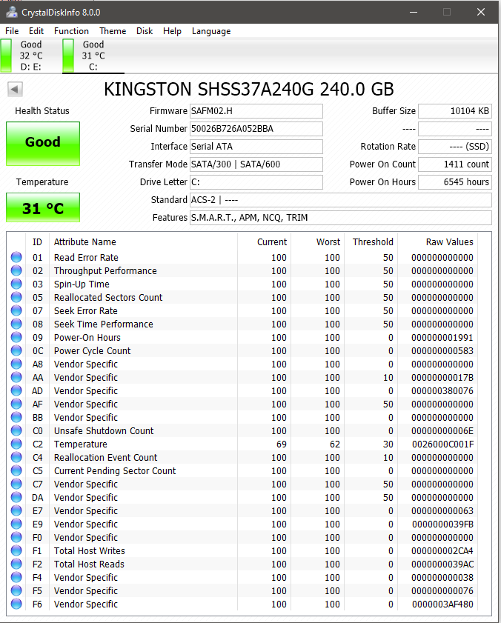Click the green health indicator for disk D: E:
The height and width of the screenshot is (623, 501).
pyautogui.click(x=7, y=56)
